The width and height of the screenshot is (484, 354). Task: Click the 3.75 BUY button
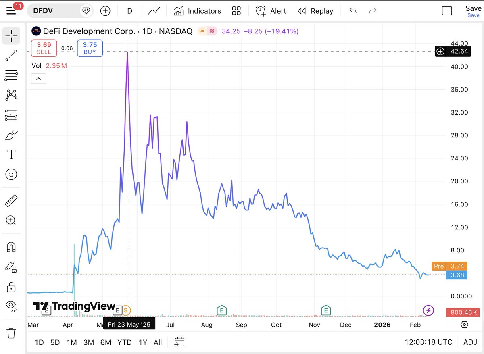(x=90, y=48)
